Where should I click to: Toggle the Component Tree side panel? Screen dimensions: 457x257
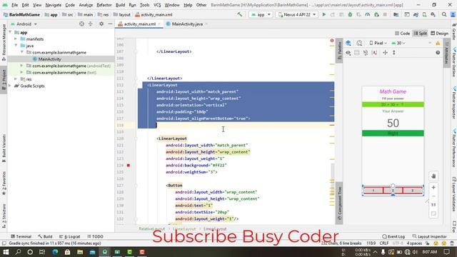click(x=339, y=203)
